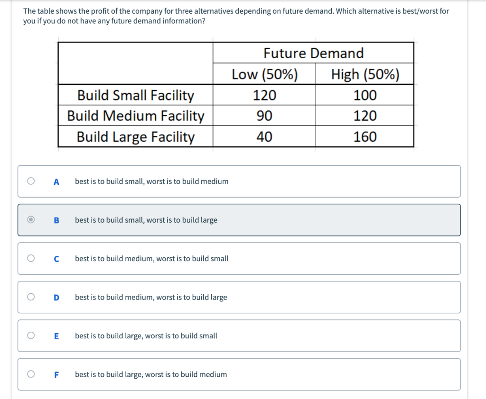486x399 pixels.
Task: Click the 'Build Small Facility' table row label
Action: click(135, 95)
